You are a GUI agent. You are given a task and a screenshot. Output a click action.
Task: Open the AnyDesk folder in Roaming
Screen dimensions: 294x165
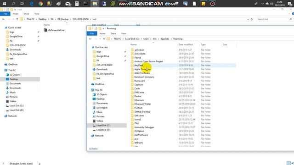[139, 65]
